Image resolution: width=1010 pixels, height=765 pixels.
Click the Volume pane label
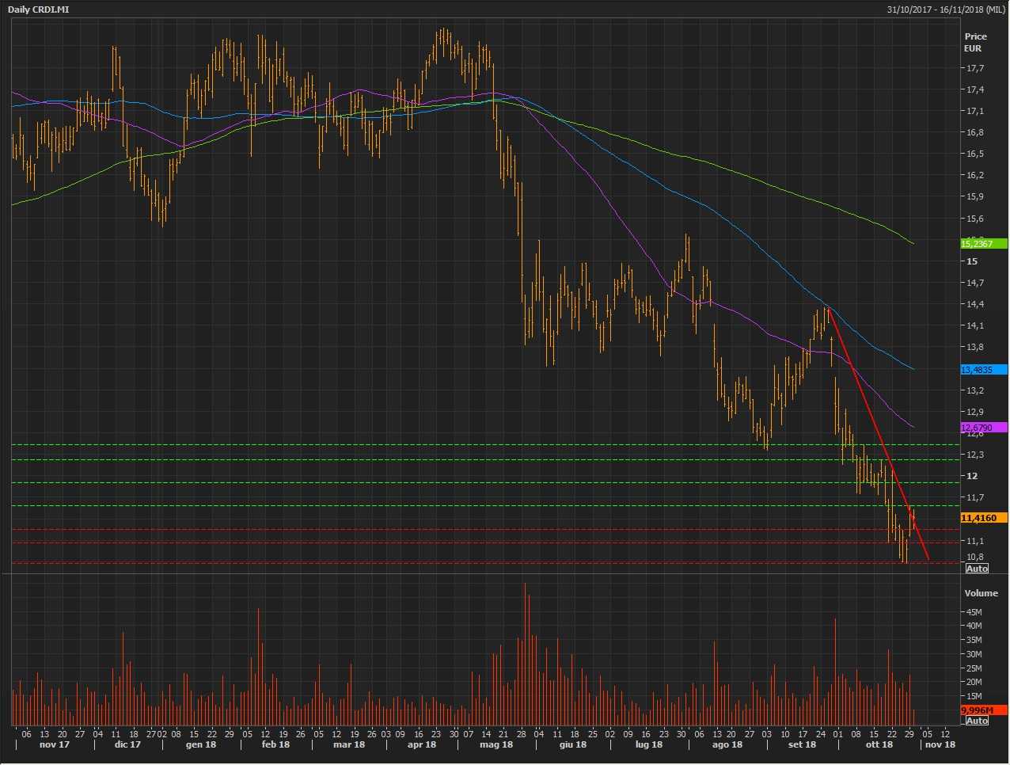[x=981, y=593]
